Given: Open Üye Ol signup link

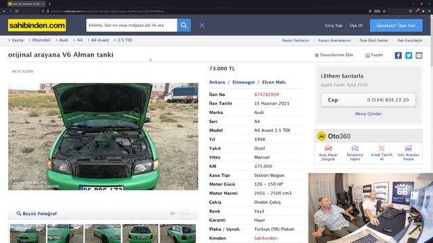Looking at the screenshot, I should pos(356,26).
